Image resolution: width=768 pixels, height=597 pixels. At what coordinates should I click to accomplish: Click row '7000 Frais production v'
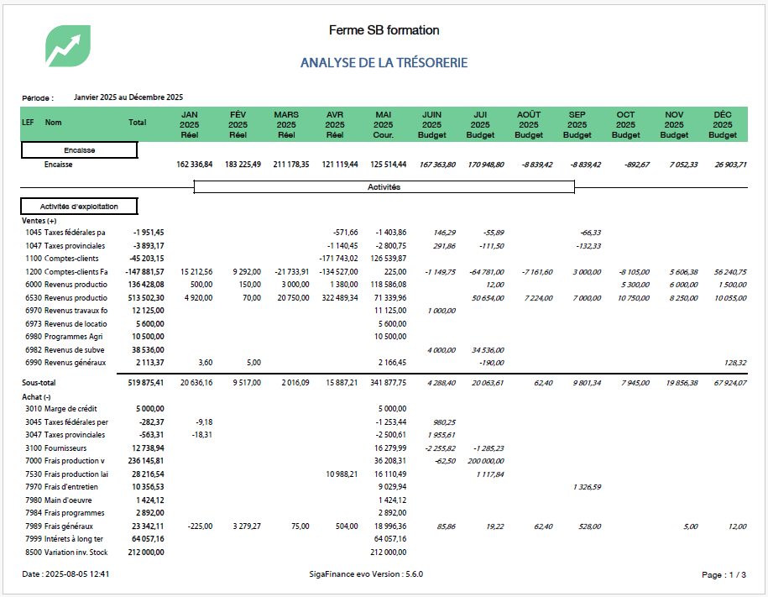[x=384, y=460]
